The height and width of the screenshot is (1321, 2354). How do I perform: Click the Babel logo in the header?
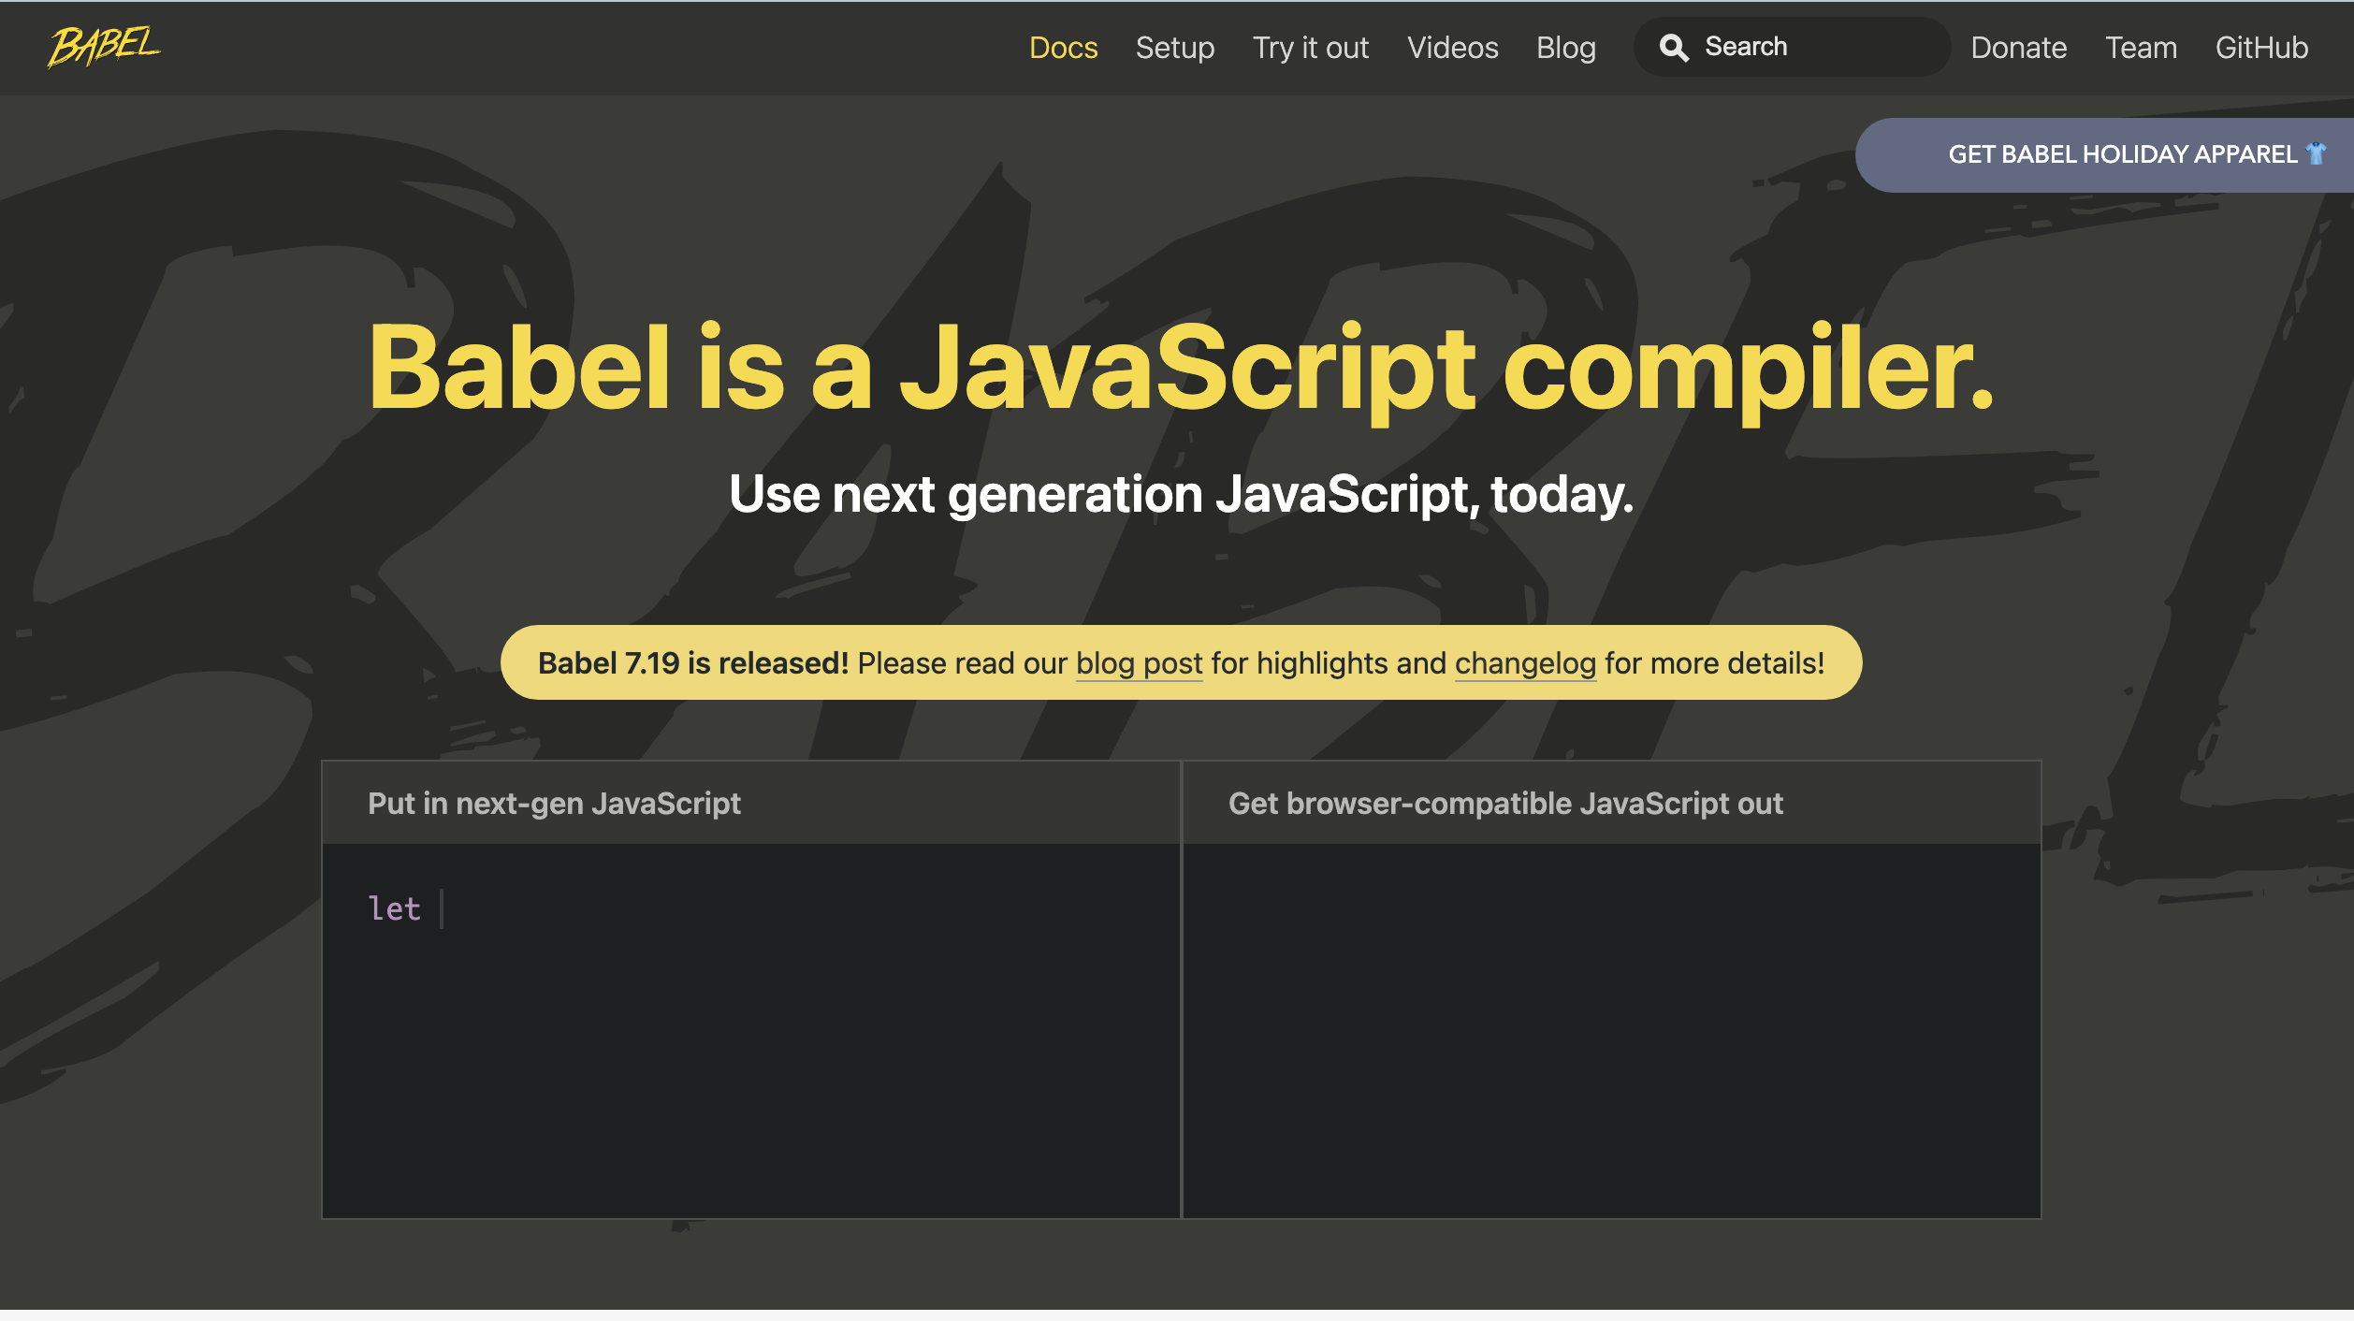104,46
